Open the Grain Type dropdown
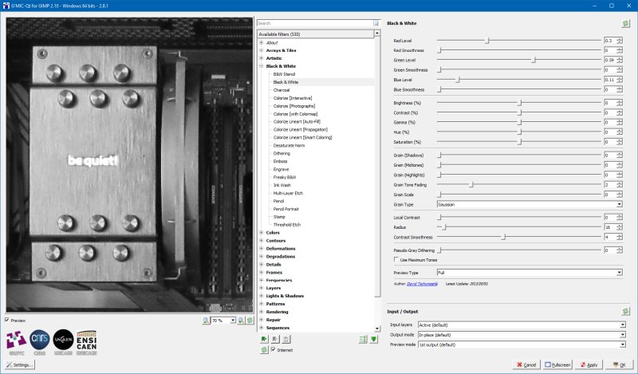This screenshot has width=638, height=374. coord(530,205)
